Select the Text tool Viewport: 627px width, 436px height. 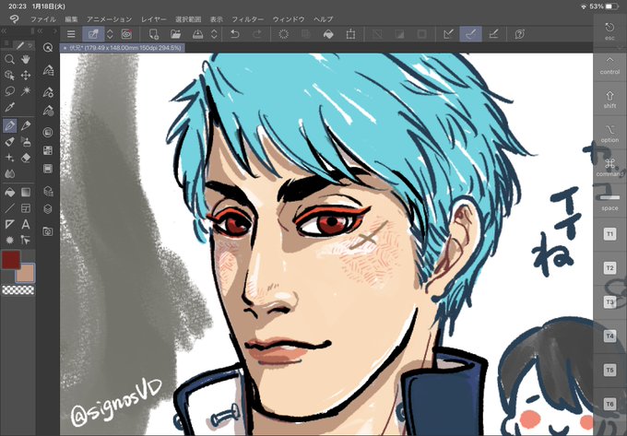click(x=26, y=224)
